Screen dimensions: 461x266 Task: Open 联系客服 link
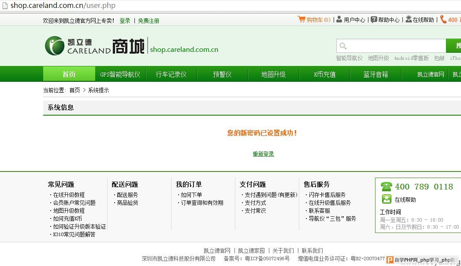click(319, 211)
